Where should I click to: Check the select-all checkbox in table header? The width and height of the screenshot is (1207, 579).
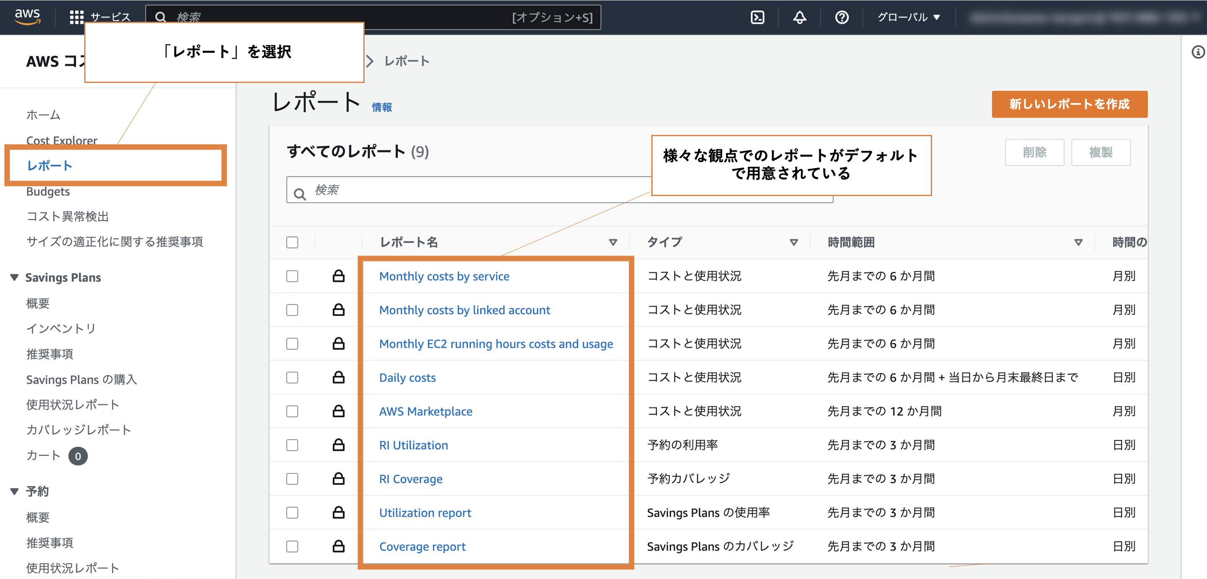(x=293, y=242)
